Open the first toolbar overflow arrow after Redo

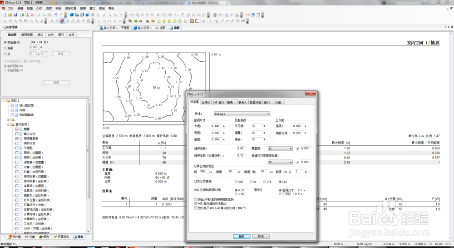click(x=65, y=15)
